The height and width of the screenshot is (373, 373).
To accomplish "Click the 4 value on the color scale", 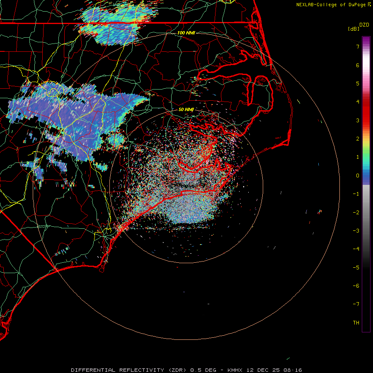I will [358, 102].
